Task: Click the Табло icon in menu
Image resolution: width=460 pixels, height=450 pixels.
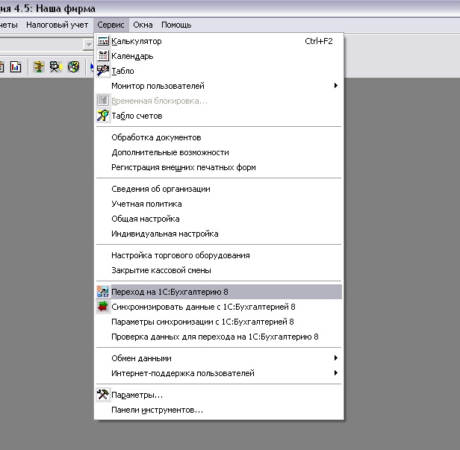Action: tap(103, 71)
